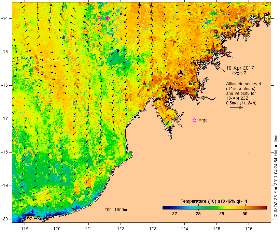Click the color bar value 27
280x232 pixels.
174,214
